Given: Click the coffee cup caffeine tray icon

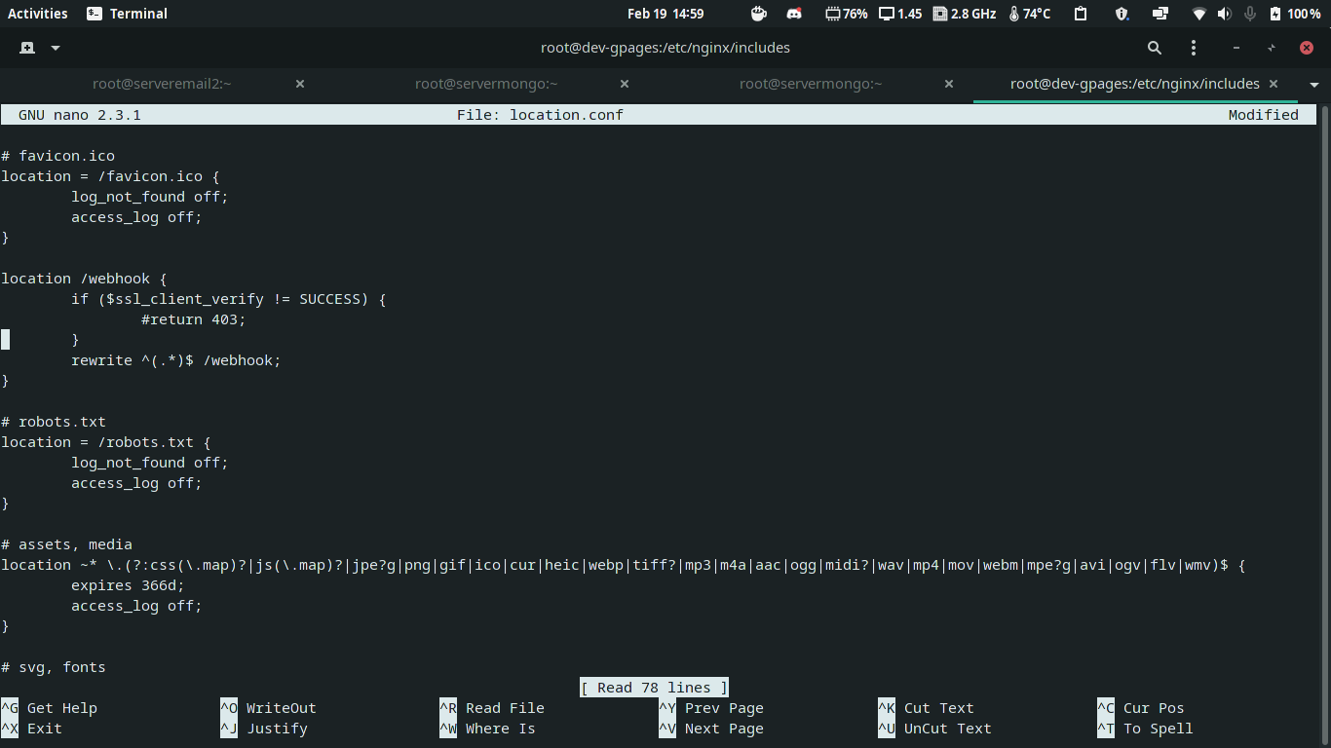Looking at the screenshot, I should 759,14.
